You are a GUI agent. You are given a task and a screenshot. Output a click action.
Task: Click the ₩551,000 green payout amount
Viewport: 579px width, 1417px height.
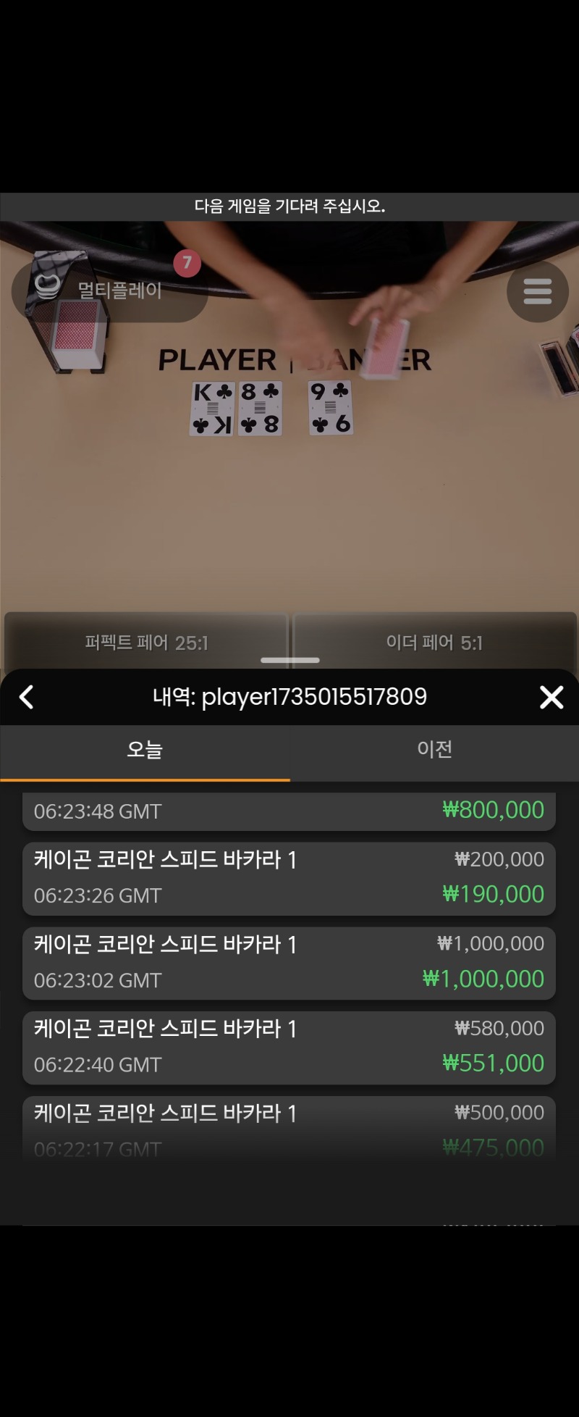pos(494,1063)
